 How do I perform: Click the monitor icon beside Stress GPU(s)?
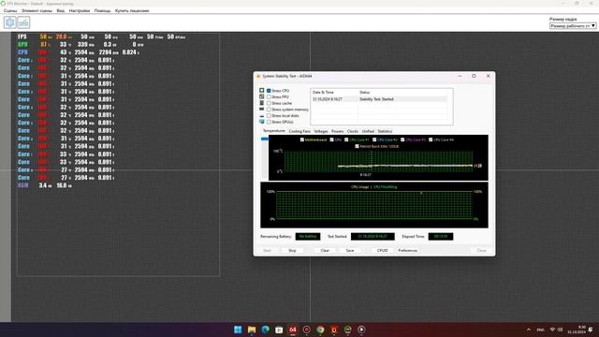point(262,122)
